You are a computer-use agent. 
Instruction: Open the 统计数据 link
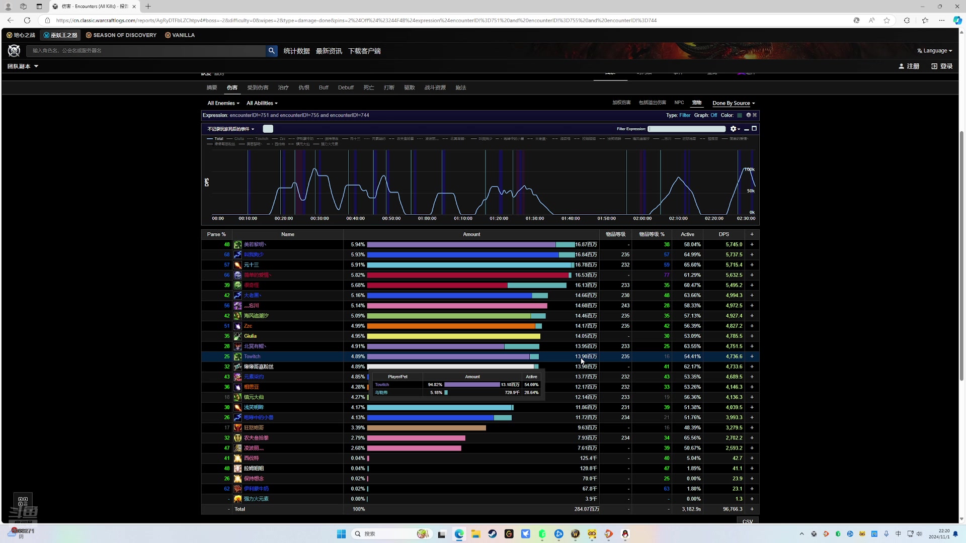296,51
